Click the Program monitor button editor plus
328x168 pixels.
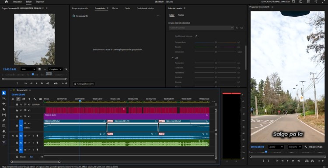[323, 161]
